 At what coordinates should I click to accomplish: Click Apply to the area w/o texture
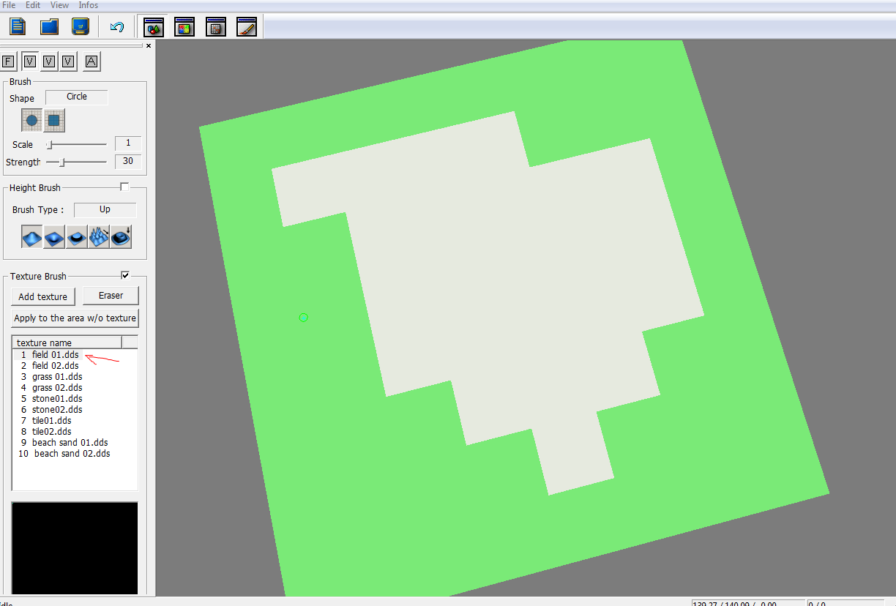(x=75, y=318)
